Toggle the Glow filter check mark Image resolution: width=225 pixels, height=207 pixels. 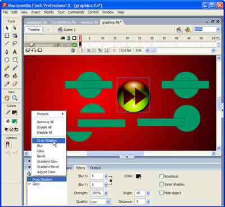[29, 184]
